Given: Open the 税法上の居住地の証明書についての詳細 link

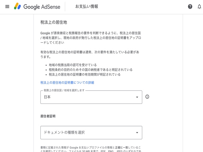Looking at the screenshot, I should (x=67, y=83).
